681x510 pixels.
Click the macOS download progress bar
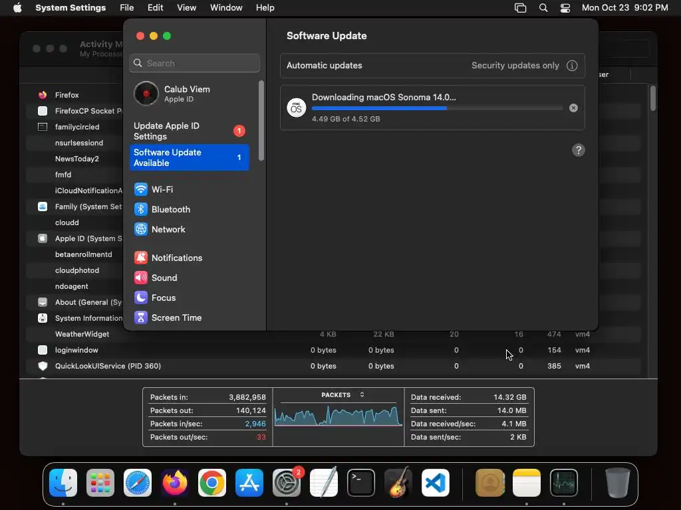(x=437, y=108)
